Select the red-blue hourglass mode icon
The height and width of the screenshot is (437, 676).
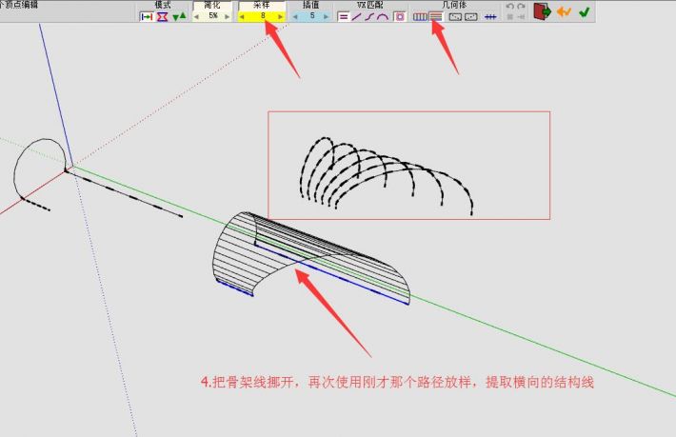pos(162,17)
